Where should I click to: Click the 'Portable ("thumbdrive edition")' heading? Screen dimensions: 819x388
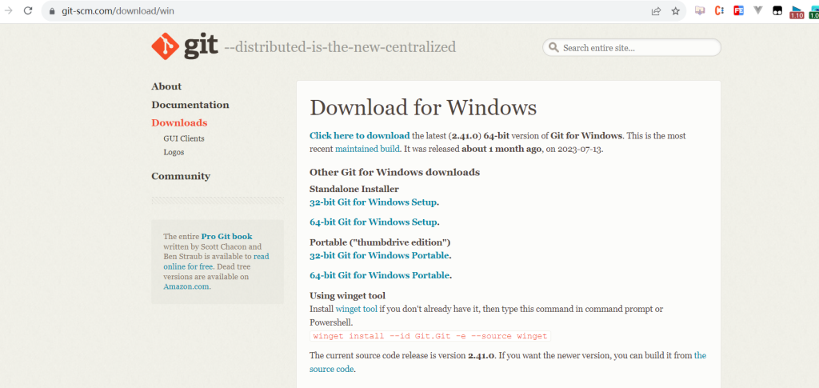click(380, 242)
